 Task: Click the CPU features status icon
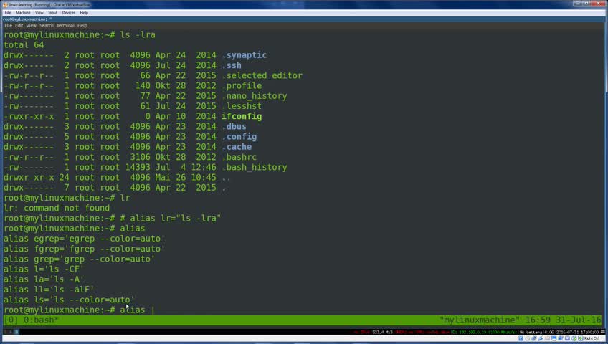[x=567, y=338]
